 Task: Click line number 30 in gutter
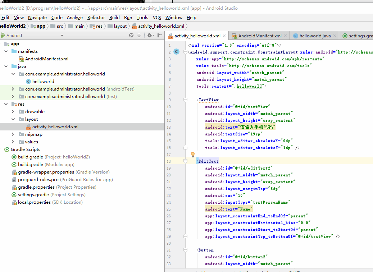[169, 243]
